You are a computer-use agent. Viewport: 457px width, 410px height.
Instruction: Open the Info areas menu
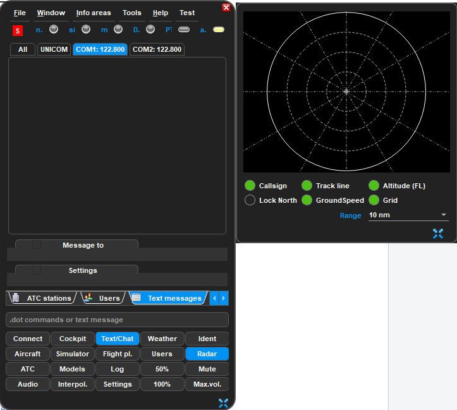(x=93, y=13)
